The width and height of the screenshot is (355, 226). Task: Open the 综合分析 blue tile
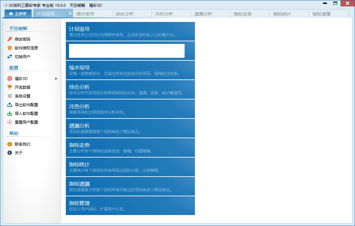point(130,89)
